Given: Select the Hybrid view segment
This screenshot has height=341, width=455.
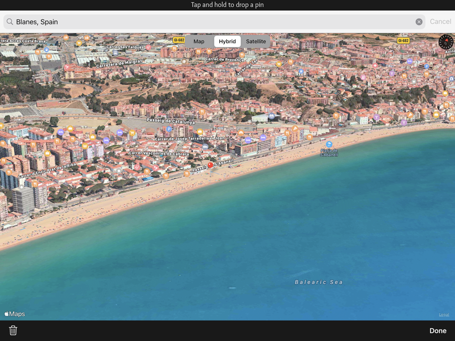Looking at the screenshot, I should pos(227,41).
